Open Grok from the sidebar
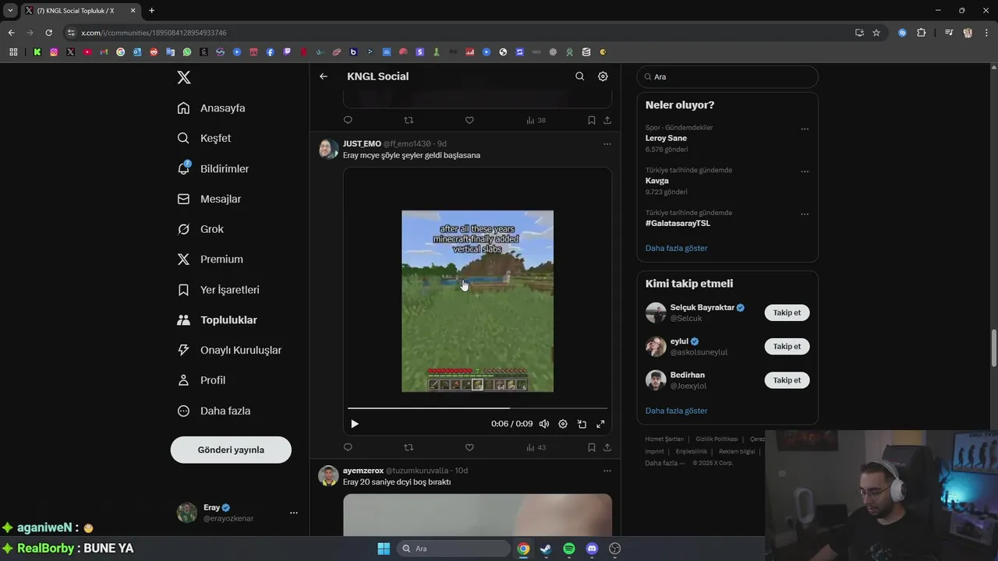 pyautogui.click(x=200, y=229)
